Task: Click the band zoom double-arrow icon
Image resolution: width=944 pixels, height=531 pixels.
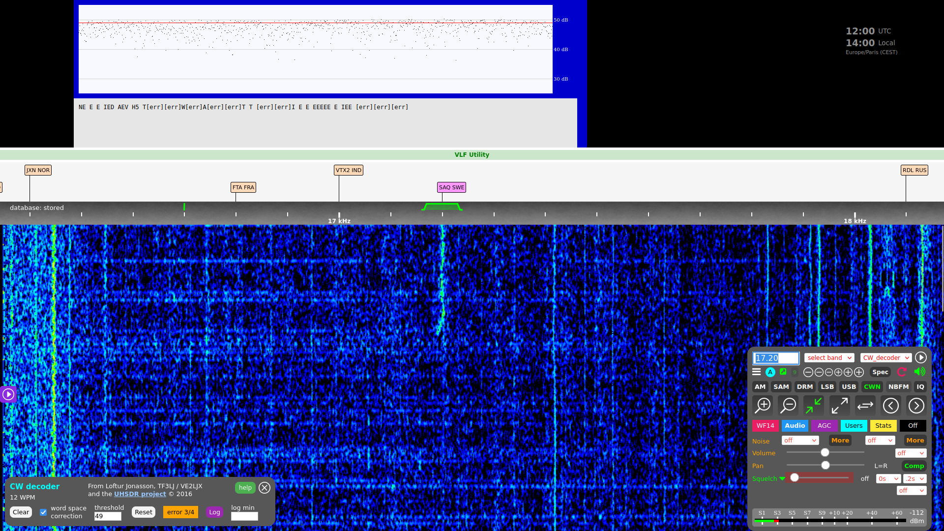Action: pyautogui.click(x=865, y=406)
